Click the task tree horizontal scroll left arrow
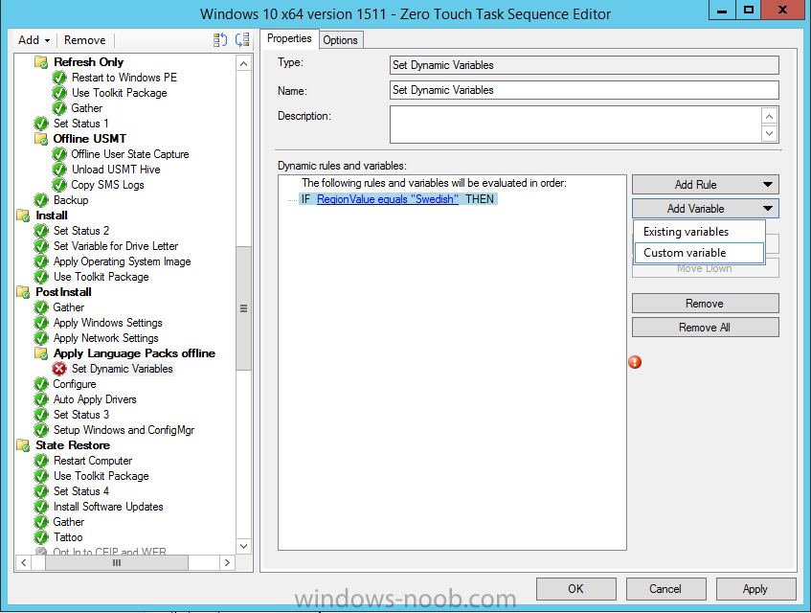This screenshot has width=811, height=613. point(23,562)
